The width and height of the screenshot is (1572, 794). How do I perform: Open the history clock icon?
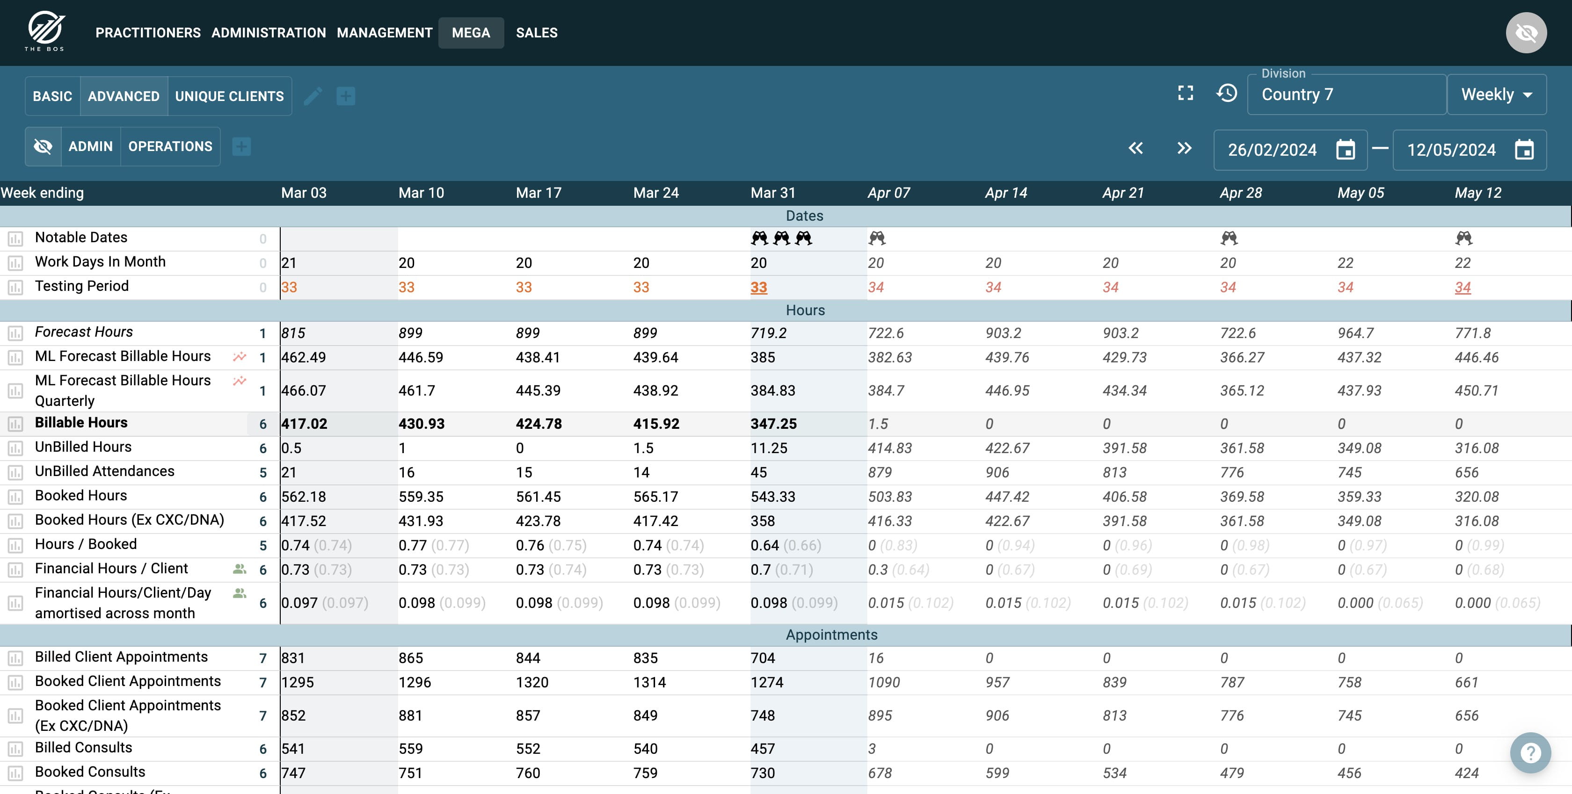(x=1227, y=94)
